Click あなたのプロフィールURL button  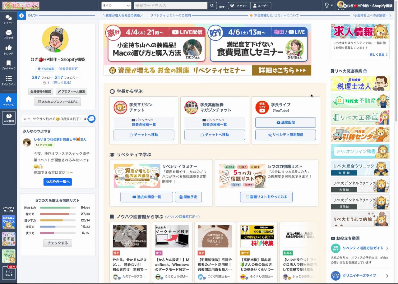pyautogui.click(x=58, y=102)
